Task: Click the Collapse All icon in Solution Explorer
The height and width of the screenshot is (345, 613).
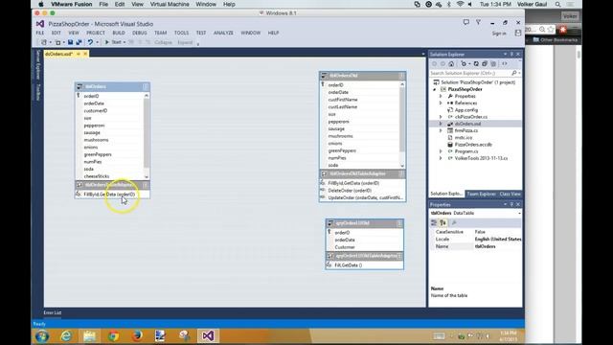Action: point(485,64)
